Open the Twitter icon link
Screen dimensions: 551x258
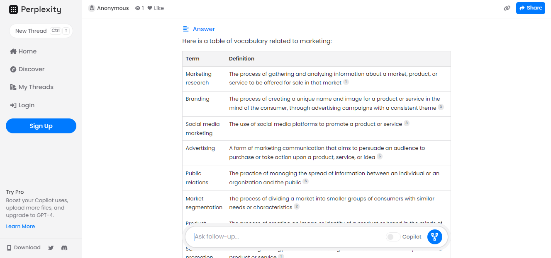tap(51, 248)
